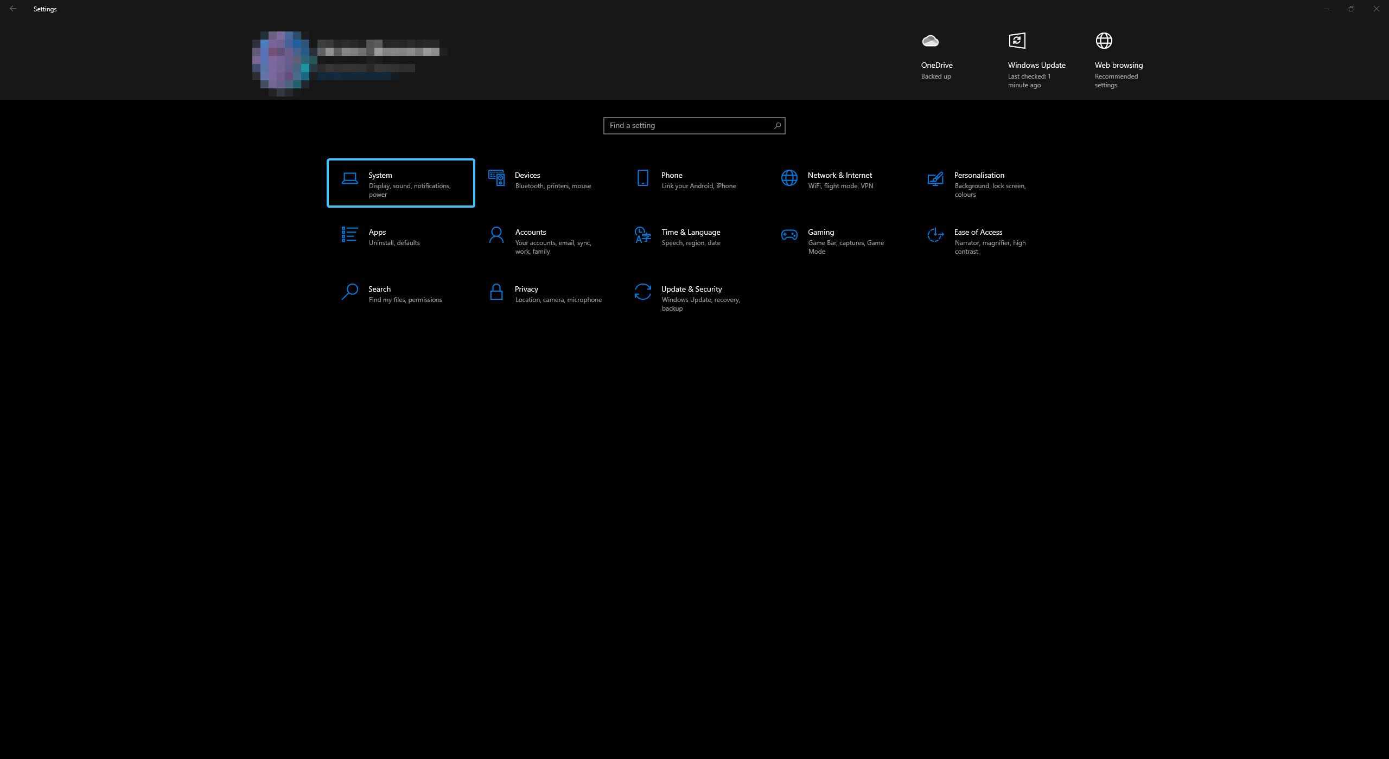Click the Privacy padlock icon
Viewport: 1389px width, 759px height.
pos(496,292)
